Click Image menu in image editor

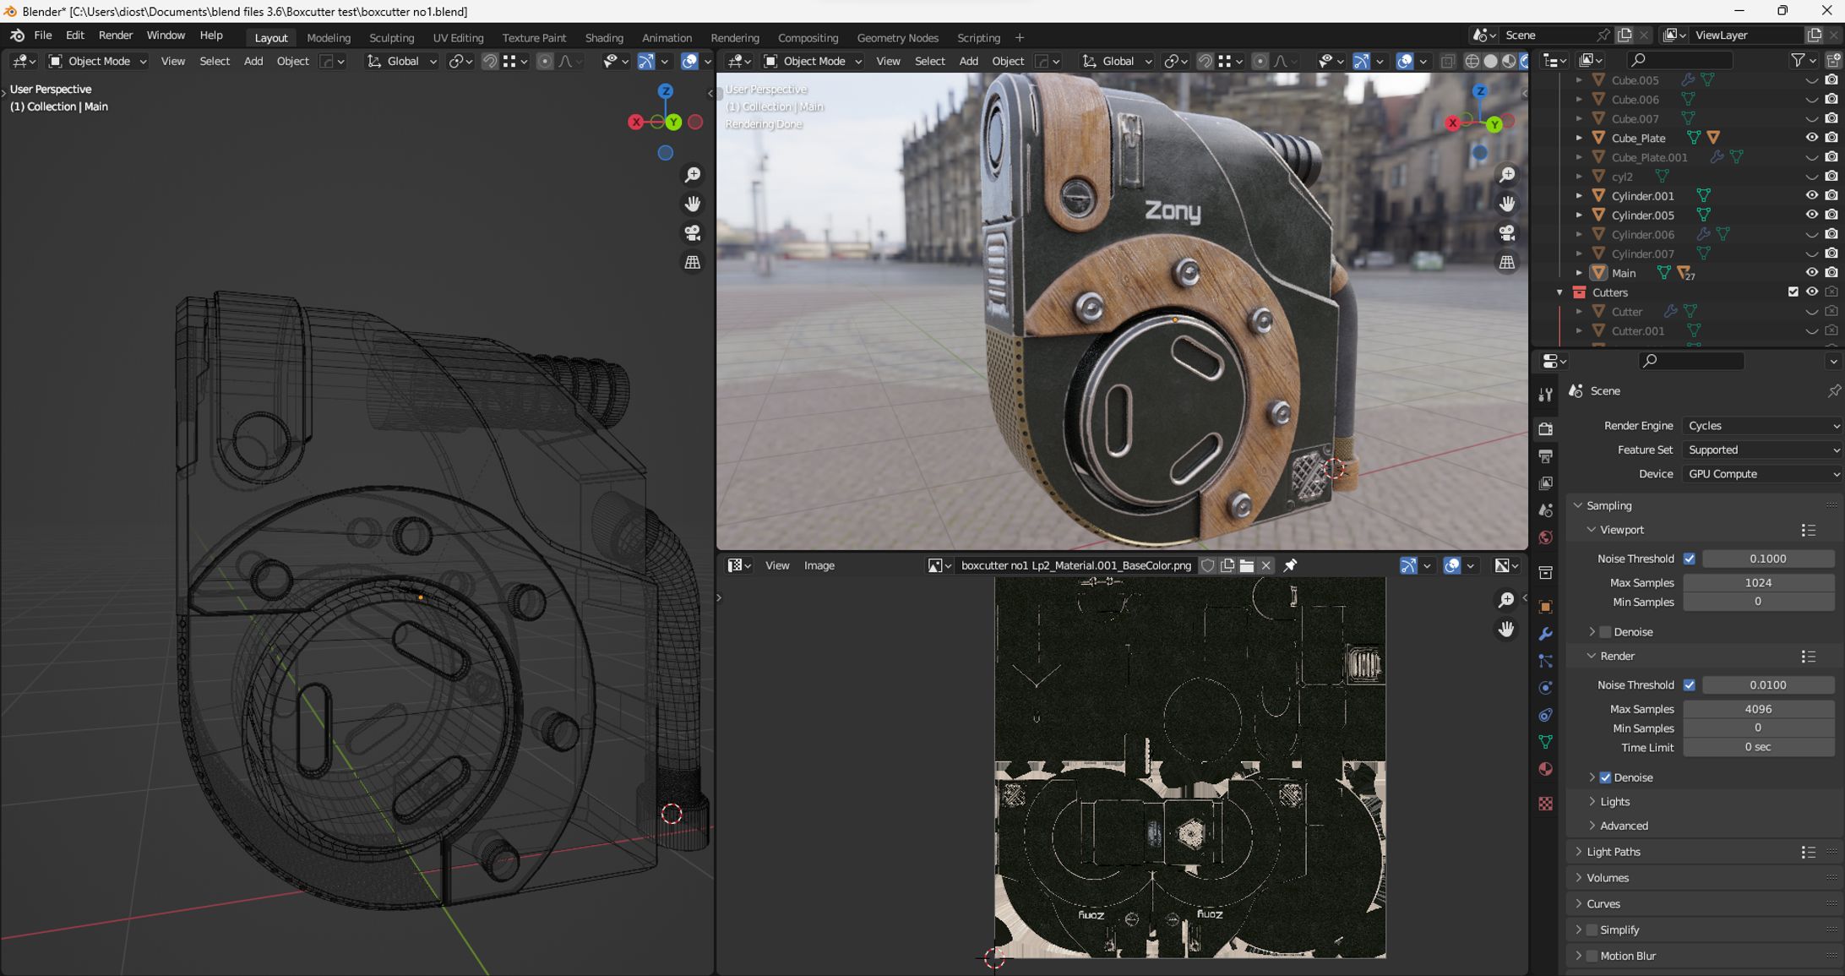click(x=819, y=565)
